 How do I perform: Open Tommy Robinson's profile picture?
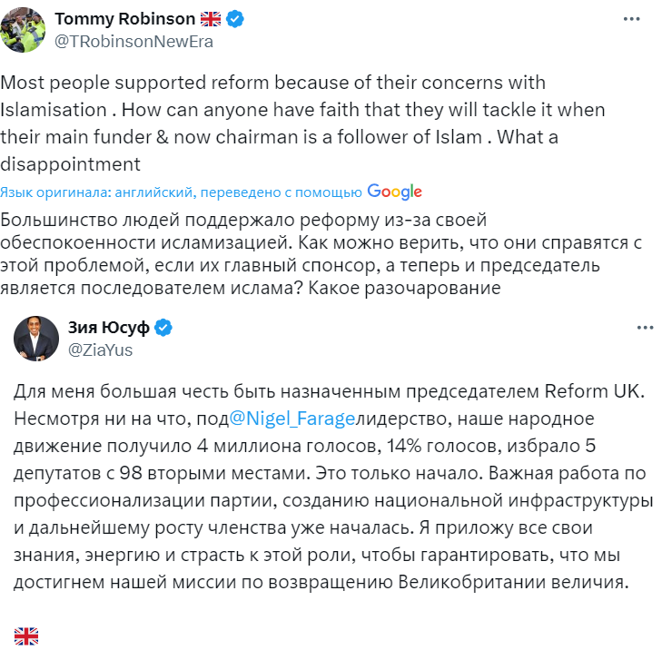[23, 30]
